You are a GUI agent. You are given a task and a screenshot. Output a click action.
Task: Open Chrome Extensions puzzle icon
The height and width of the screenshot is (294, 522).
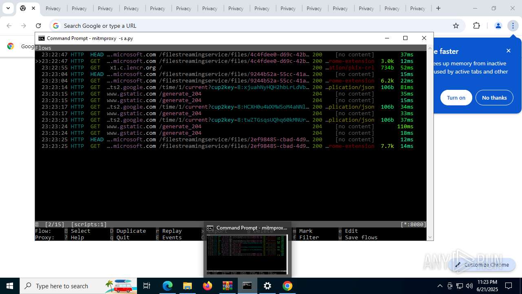[x=476, y=26]
